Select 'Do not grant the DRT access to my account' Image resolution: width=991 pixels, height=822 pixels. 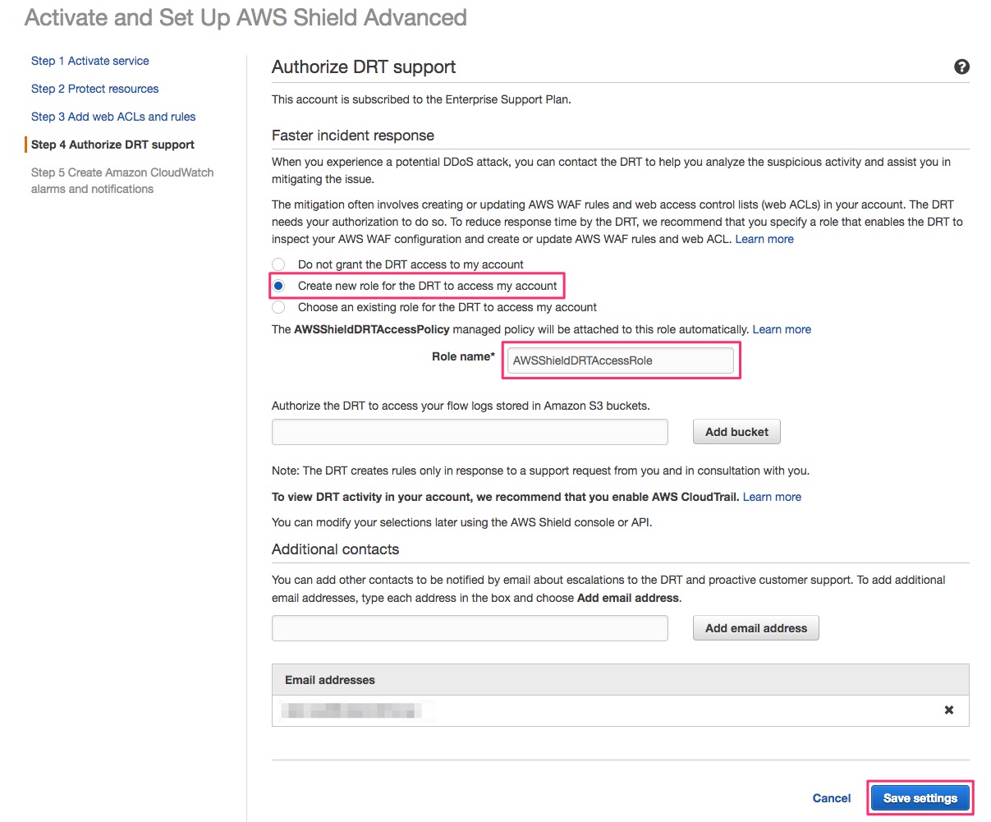[x=278, y=264]
